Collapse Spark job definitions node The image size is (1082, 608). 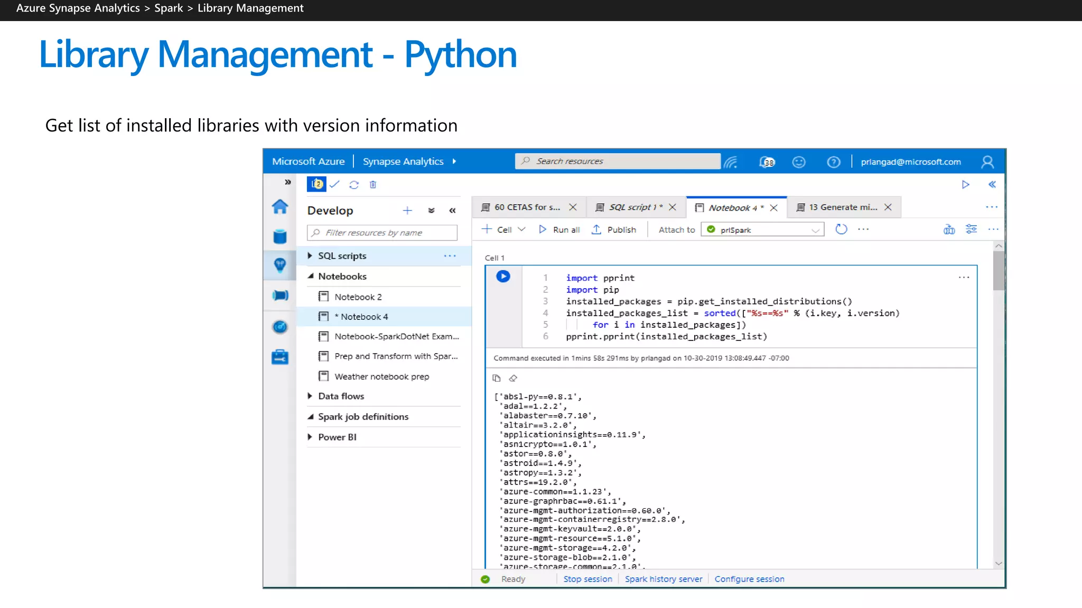click(x=311, y=416)
